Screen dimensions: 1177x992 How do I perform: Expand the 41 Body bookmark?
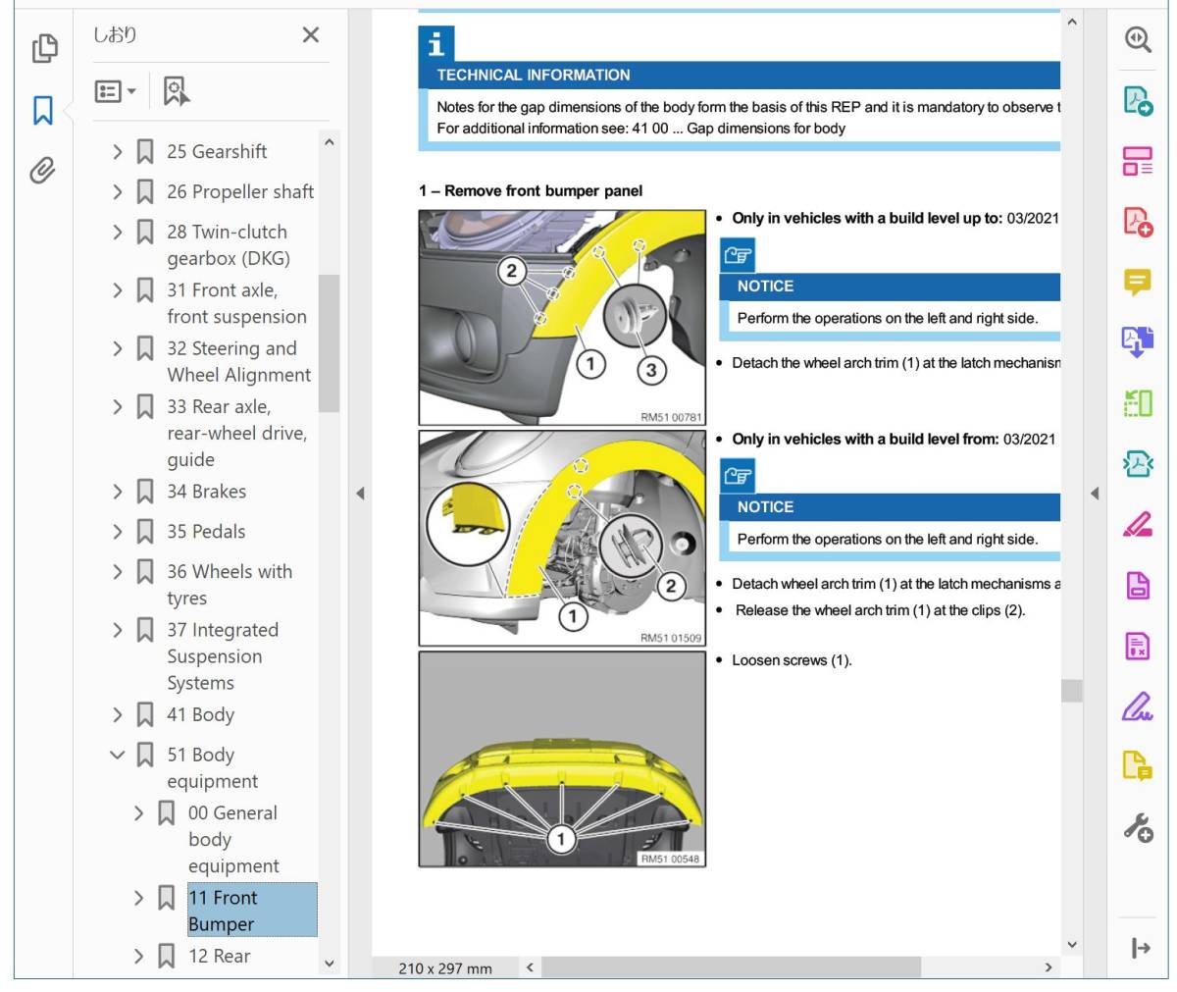118,715
